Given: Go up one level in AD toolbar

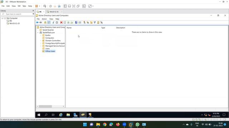Looking at the screenshot, I should point(45,22).
